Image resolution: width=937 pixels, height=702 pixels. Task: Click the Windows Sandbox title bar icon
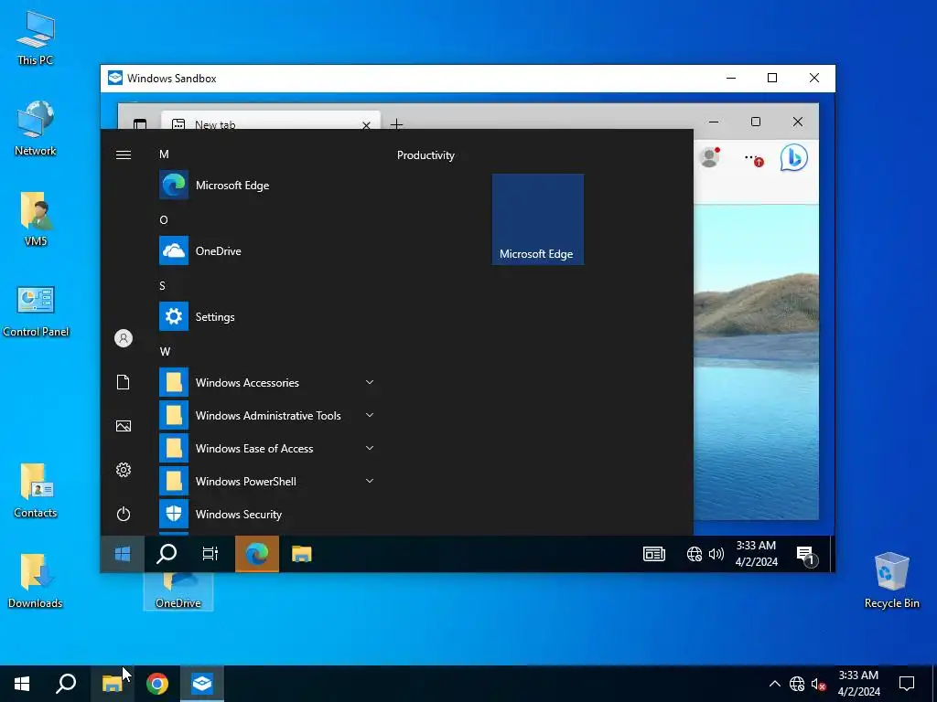tap(114, 79)
